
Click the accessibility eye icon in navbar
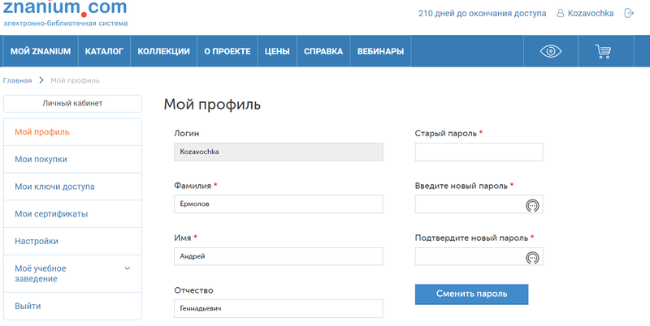(x=552, y=52)
